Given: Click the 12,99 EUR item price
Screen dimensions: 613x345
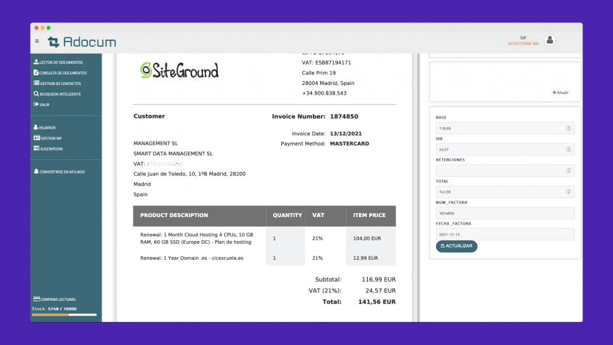Looking at the screenshot, I should [366, 258].
